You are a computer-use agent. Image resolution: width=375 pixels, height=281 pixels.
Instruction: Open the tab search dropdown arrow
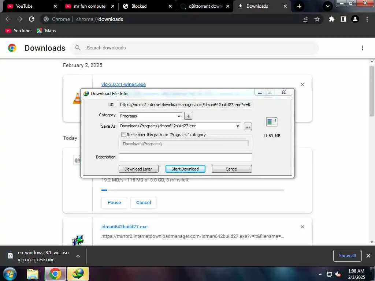coord(328,6)
